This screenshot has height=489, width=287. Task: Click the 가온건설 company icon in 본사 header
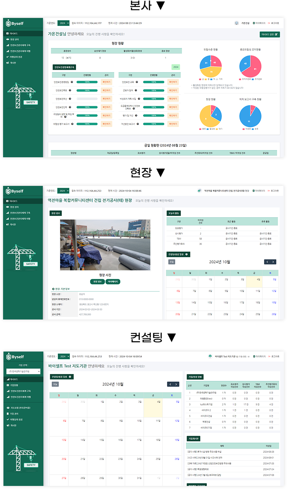click(237, 23)
